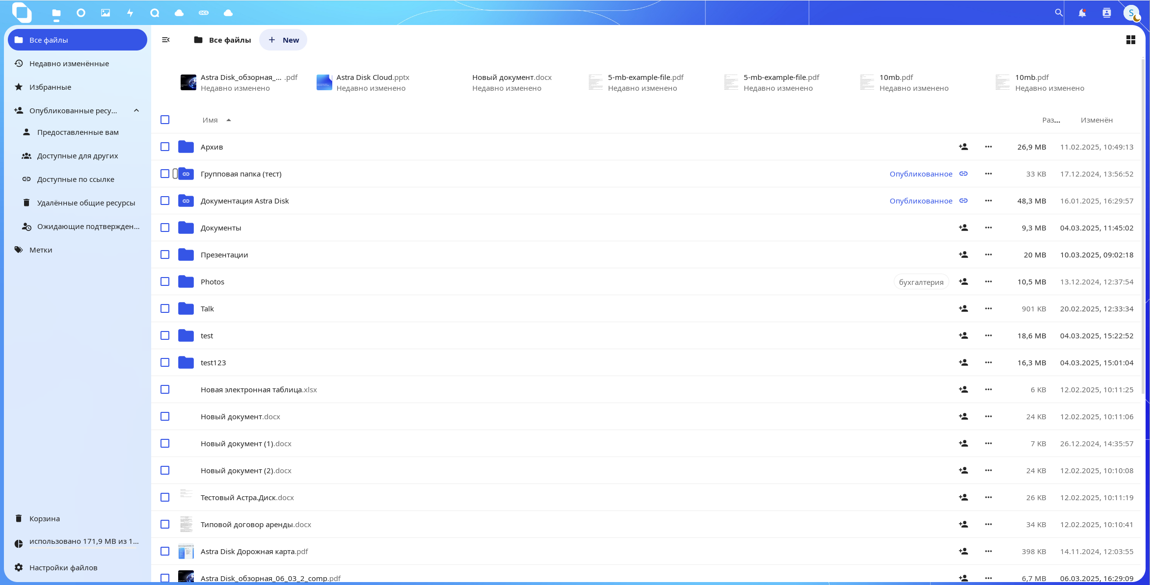Viewport: 1150px width, 585px height.
Task: Click share icon for Astra Disk Дорожная карта.pdf
Action: pyautogui.click(x=963, y=551)
